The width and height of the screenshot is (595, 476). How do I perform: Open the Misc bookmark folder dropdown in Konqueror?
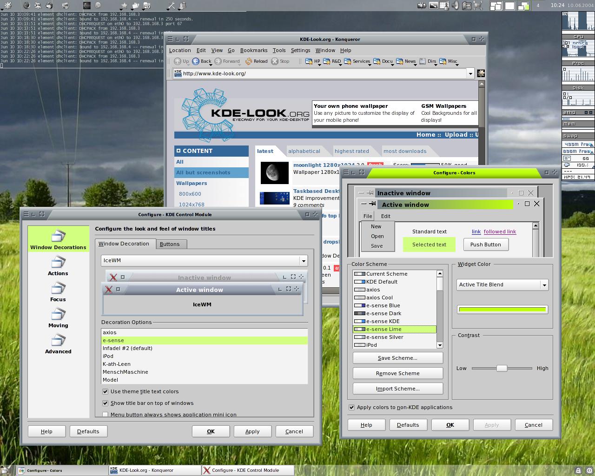coord(448,61)
